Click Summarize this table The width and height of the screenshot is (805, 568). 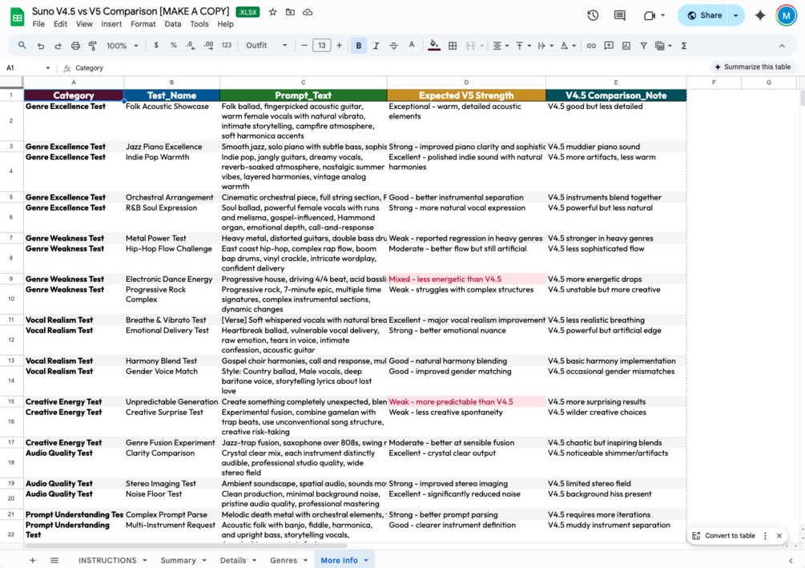point(752,66)
